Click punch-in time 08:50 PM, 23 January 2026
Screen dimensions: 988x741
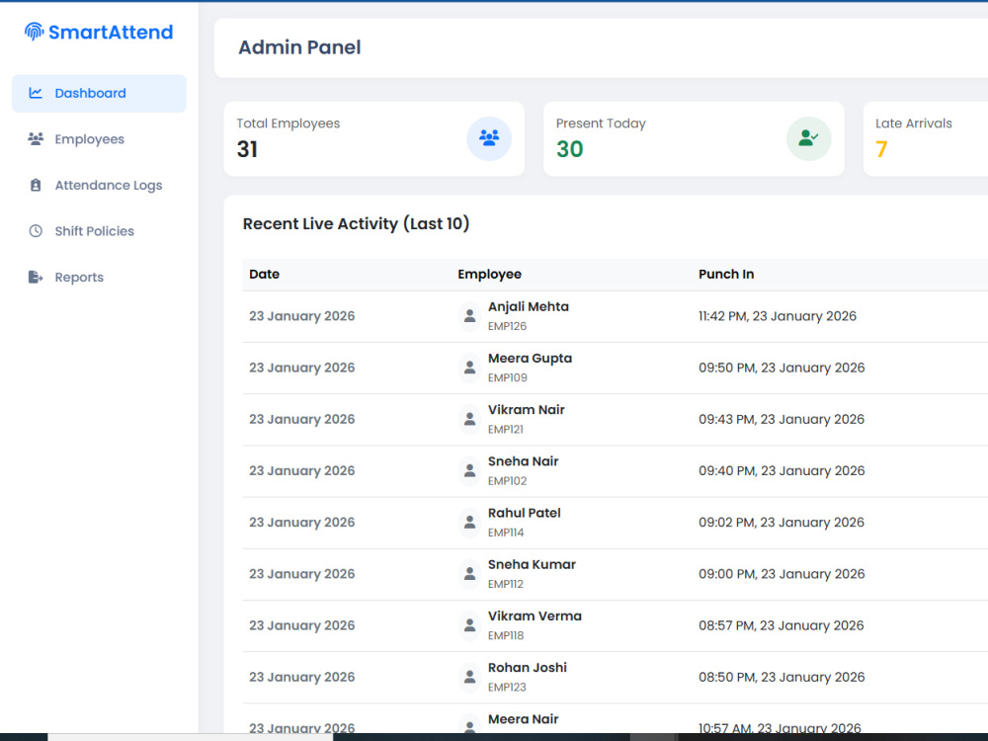782,678
